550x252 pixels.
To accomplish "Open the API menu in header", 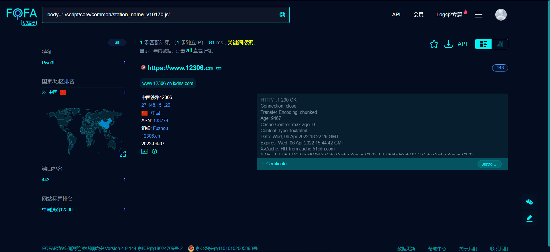I will (x=396, y=15).
